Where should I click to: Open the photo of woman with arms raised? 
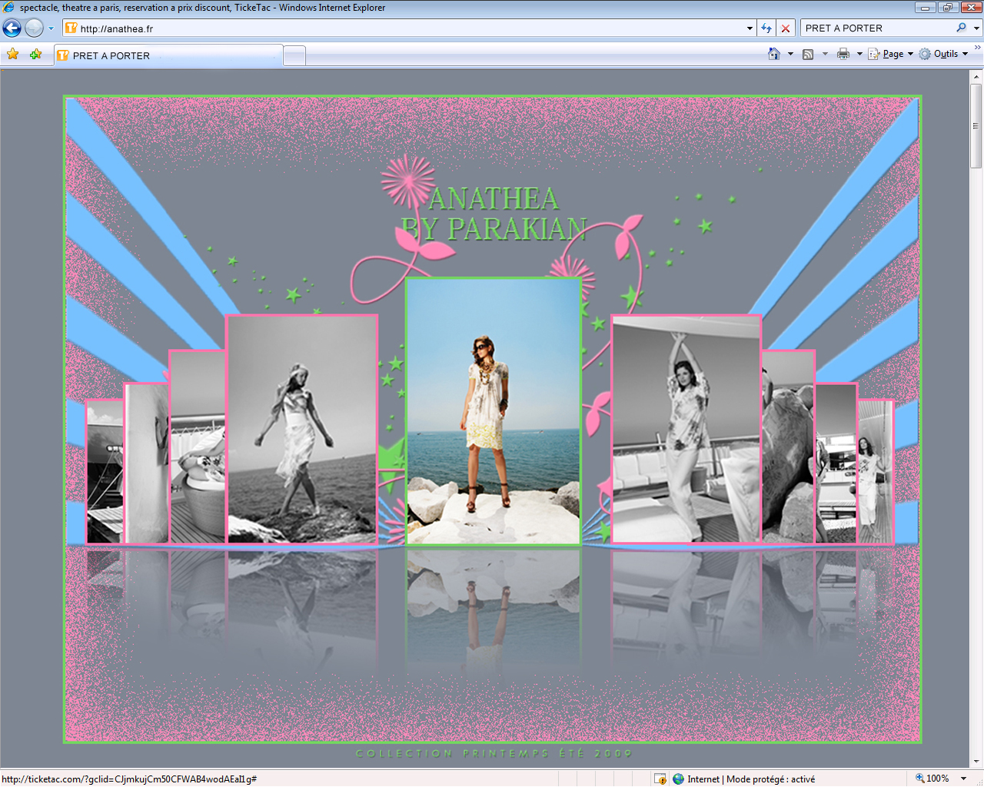(x=686, y=429)
